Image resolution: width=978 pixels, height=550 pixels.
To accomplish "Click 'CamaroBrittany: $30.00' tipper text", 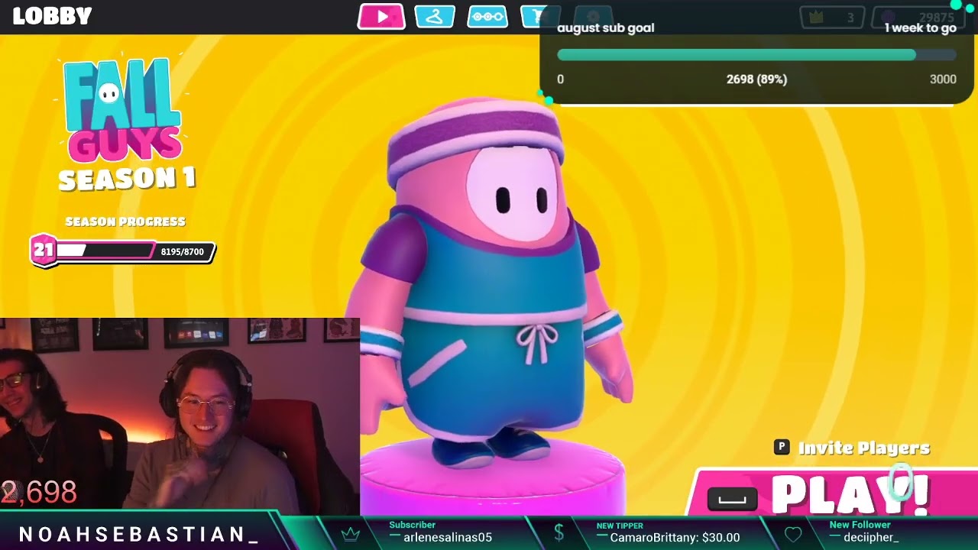I will pos(675,538).
